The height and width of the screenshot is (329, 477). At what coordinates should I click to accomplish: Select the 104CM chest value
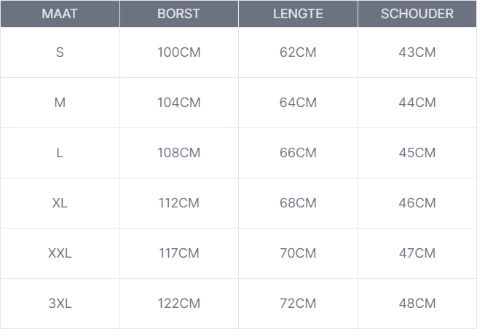[178, 103]
